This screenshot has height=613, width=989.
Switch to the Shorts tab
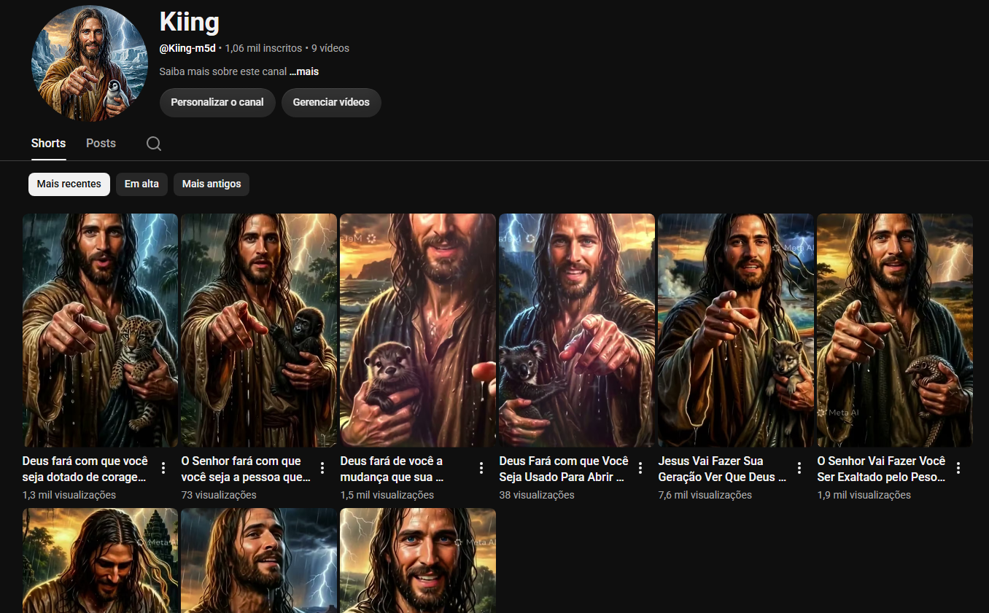49,144
